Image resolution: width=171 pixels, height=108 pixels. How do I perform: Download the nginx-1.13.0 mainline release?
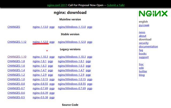(x=40, y=27)
